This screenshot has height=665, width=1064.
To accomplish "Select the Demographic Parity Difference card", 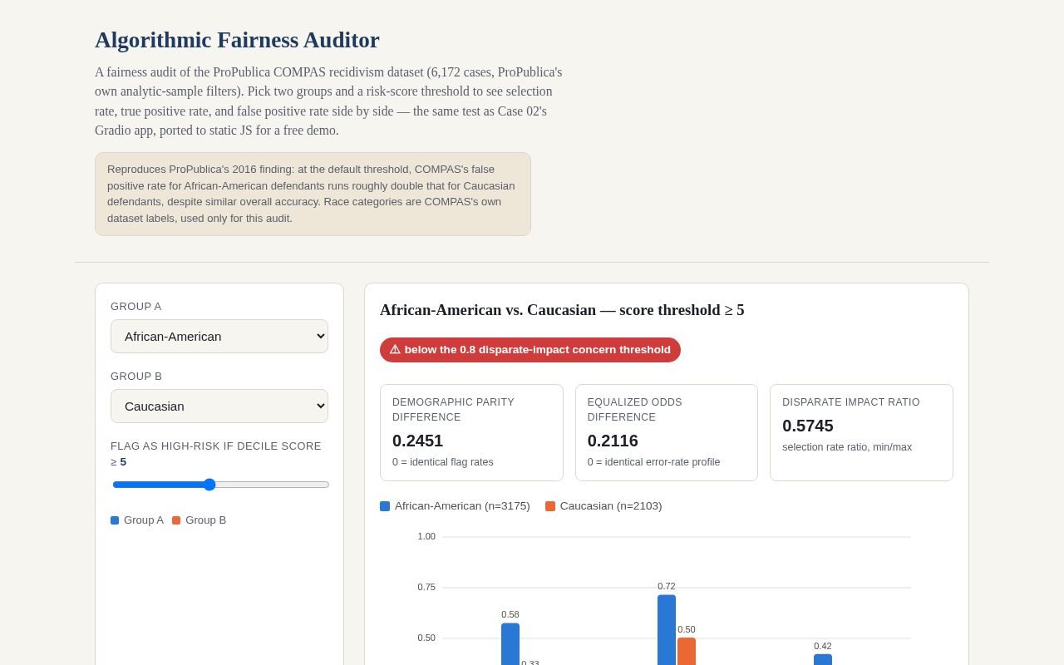I will tap(471, 432).
